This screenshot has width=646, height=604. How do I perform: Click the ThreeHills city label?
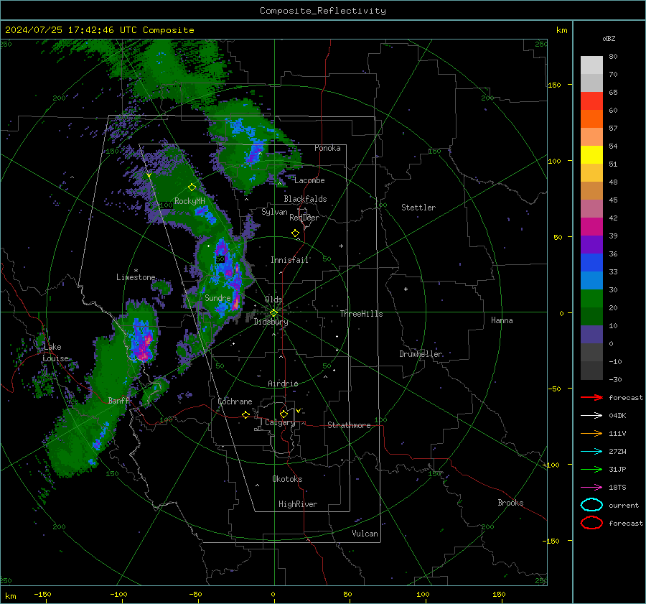click(x=361, y=314)
